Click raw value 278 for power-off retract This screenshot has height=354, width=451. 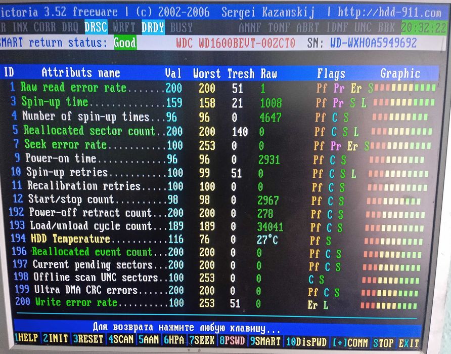tap(265, 214)
